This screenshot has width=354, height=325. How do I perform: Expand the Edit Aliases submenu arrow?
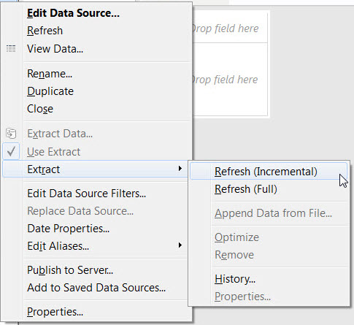point(180,245)
